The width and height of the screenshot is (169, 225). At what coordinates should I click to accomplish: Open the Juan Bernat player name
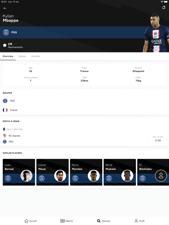pyautogui.click(x=9, y=167)
